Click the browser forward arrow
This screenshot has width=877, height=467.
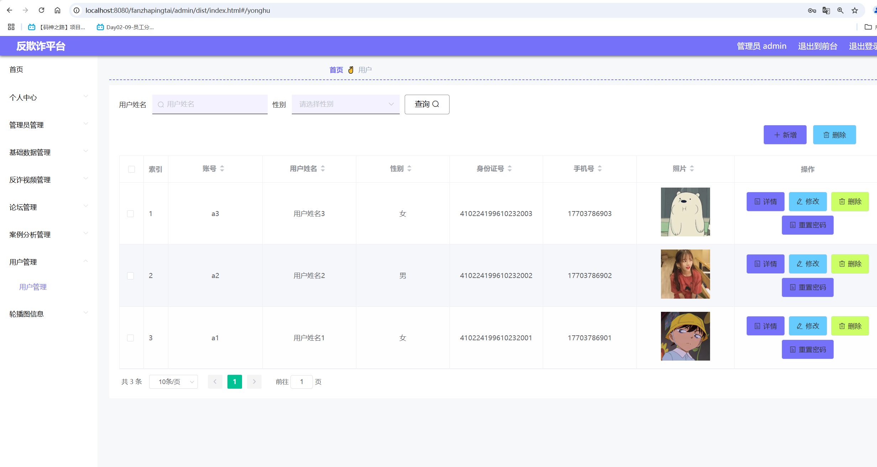click(x=25, y=10)
